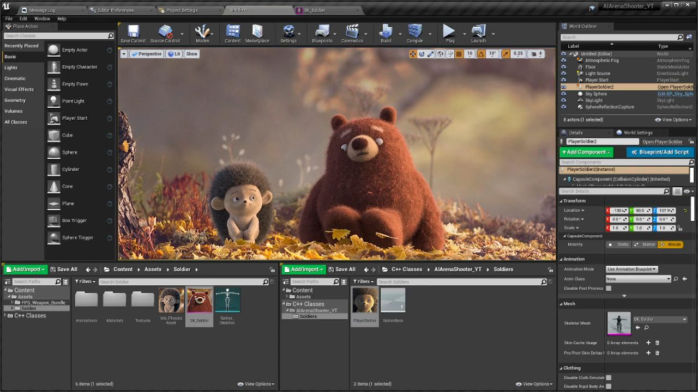Click the Build lighting icon

point(386,32)
